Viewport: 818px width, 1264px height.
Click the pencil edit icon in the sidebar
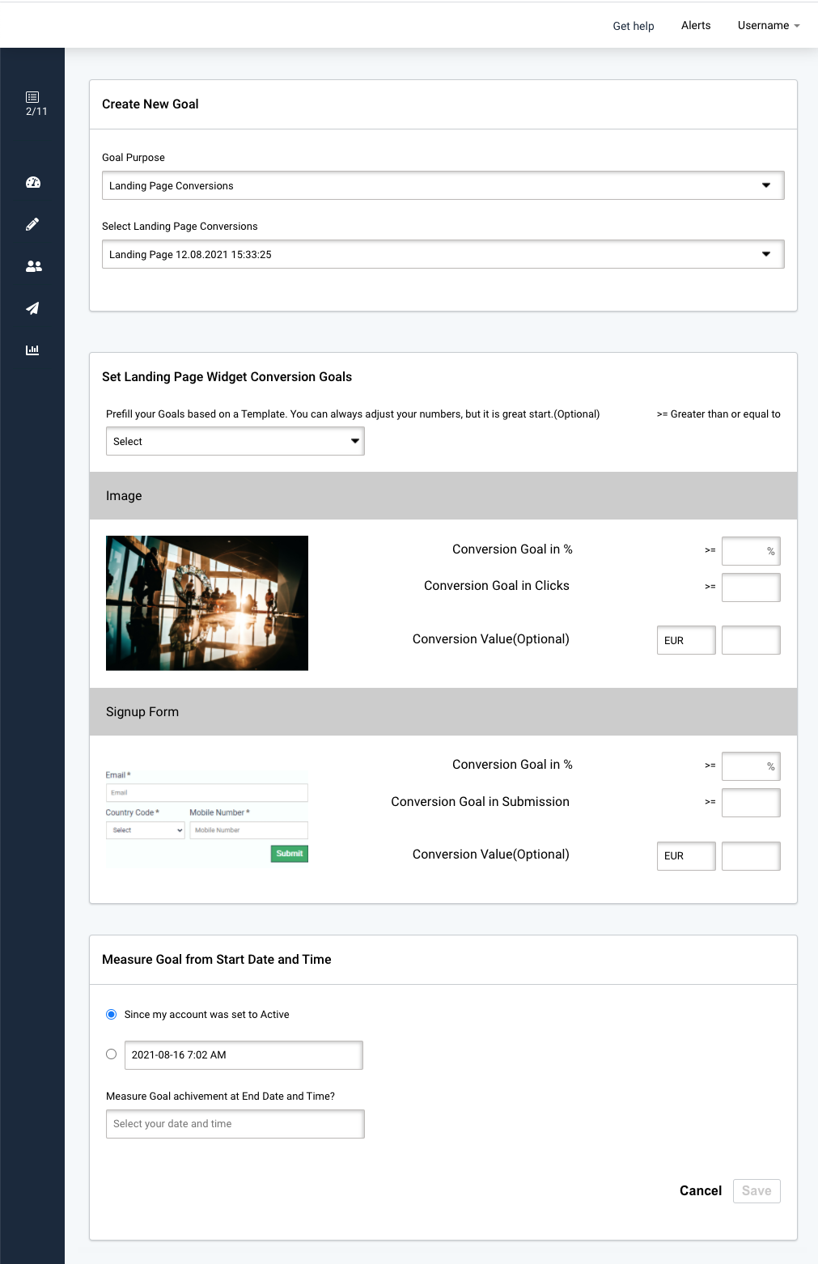tap(32, 224)
